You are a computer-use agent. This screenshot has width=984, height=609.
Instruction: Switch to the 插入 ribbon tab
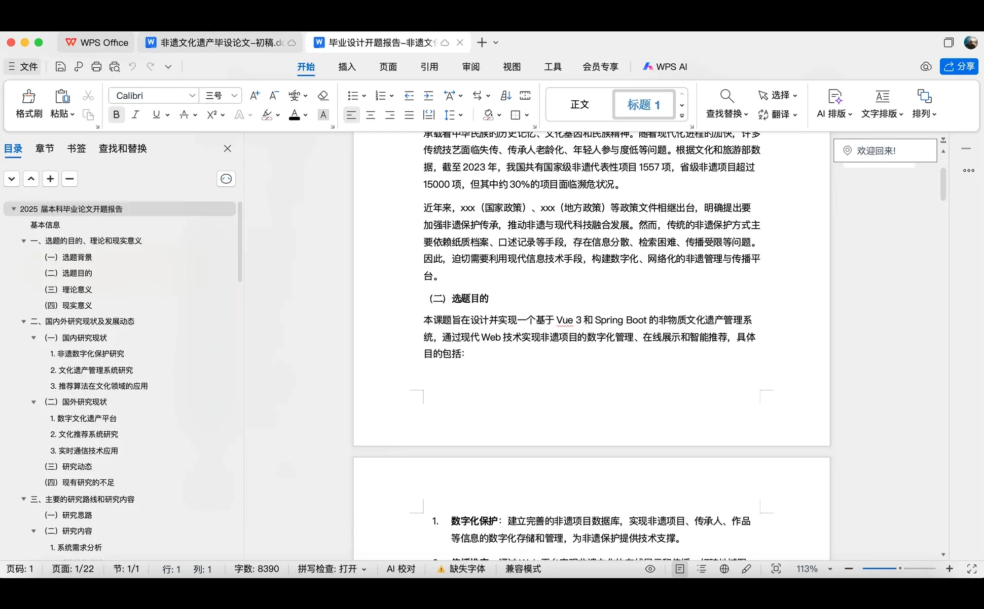346,66
